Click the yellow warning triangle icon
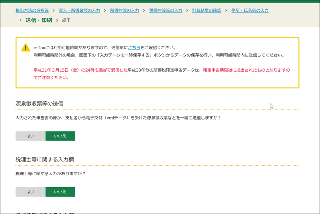The image size is (320, 214). (x=26, y=48)
